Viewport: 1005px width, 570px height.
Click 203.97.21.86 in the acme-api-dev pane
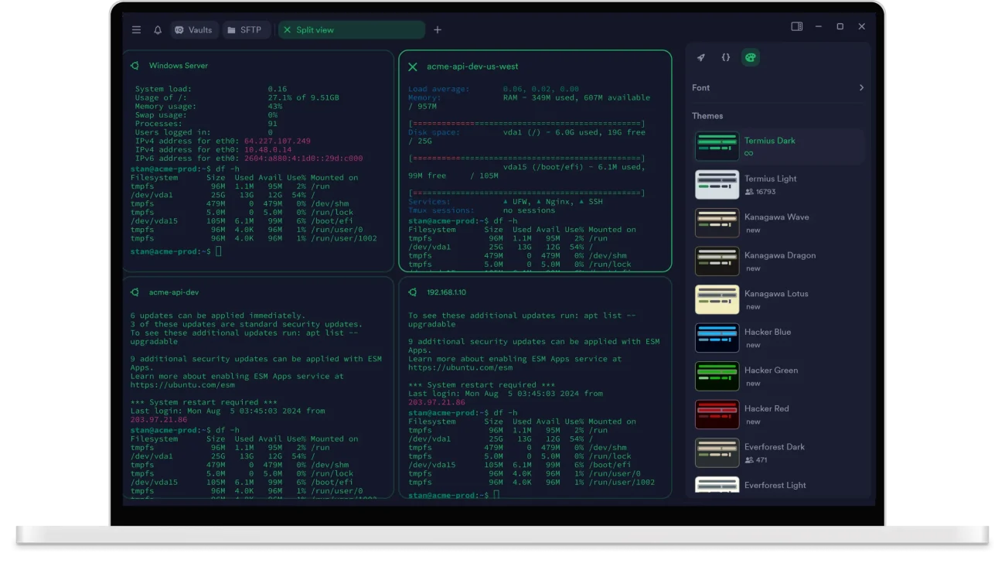tap(158, 419)
